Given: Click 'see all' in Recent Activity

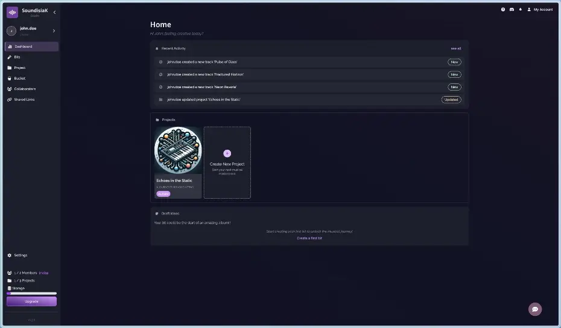Looking at the screenshot, I should click(455, 48).
